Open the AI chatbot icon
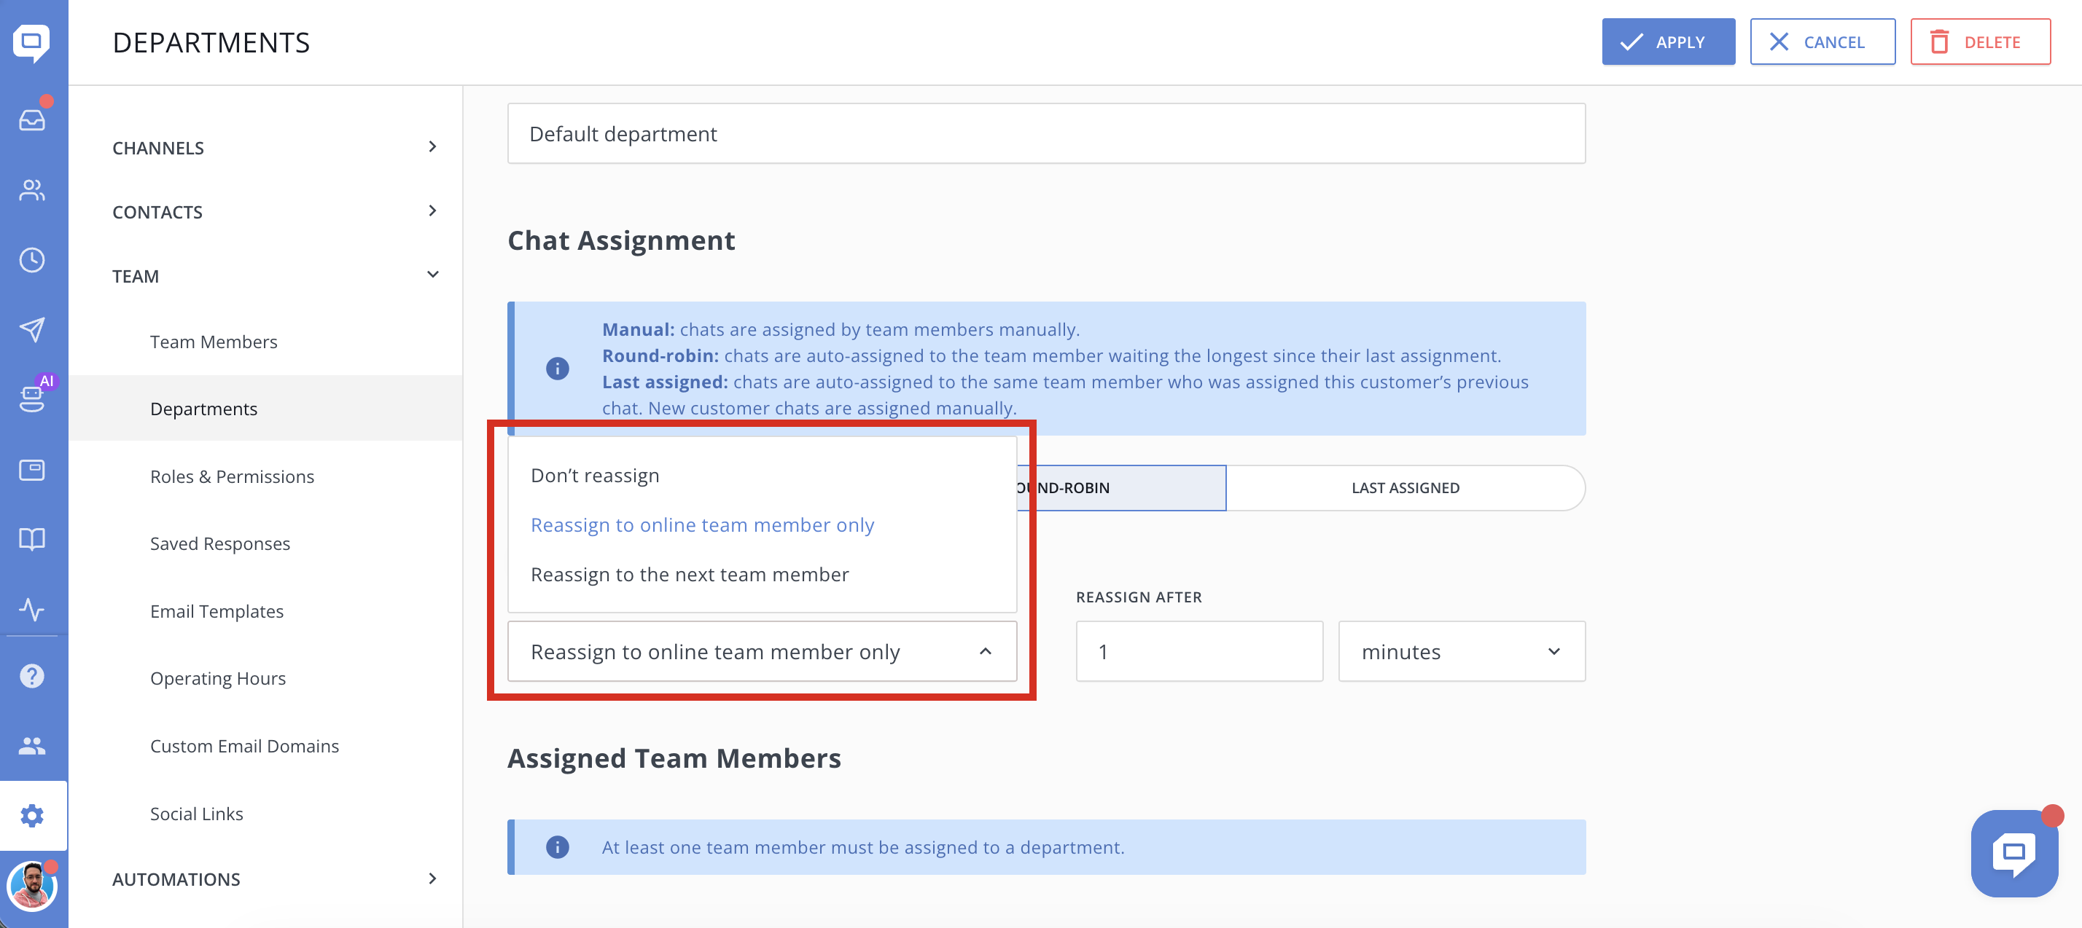The image size is (2082, 928). (32, 398)
